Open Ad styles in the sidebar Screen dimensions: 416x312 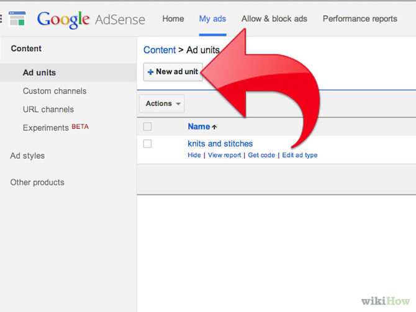pyautogui.click(x=27, y=156)
